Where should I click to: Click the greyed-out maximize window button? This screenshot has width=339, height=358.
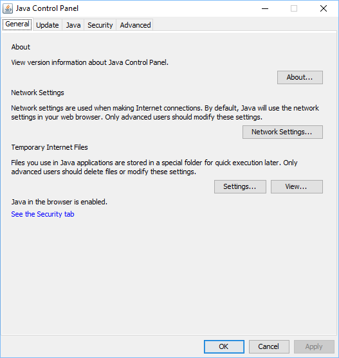tap(294, 8)
